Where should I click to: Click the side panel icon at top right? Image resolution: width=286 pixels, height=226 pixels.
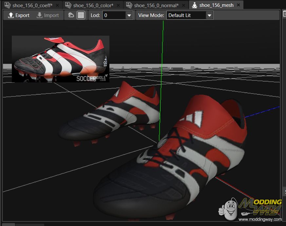(284, 13)
